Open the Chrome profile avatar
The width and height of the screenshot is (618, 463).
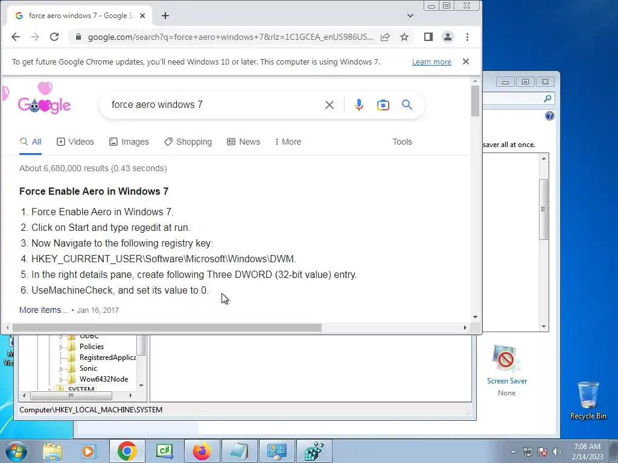(448, 37)
